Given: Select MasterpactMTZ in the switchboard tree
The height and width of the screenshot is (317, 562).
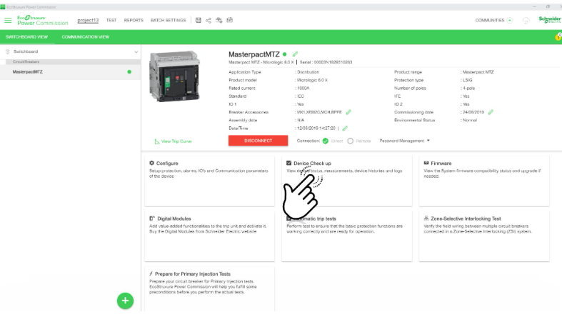Looking at the screenshot, I should pyautogui.click(x=70, y=72).
